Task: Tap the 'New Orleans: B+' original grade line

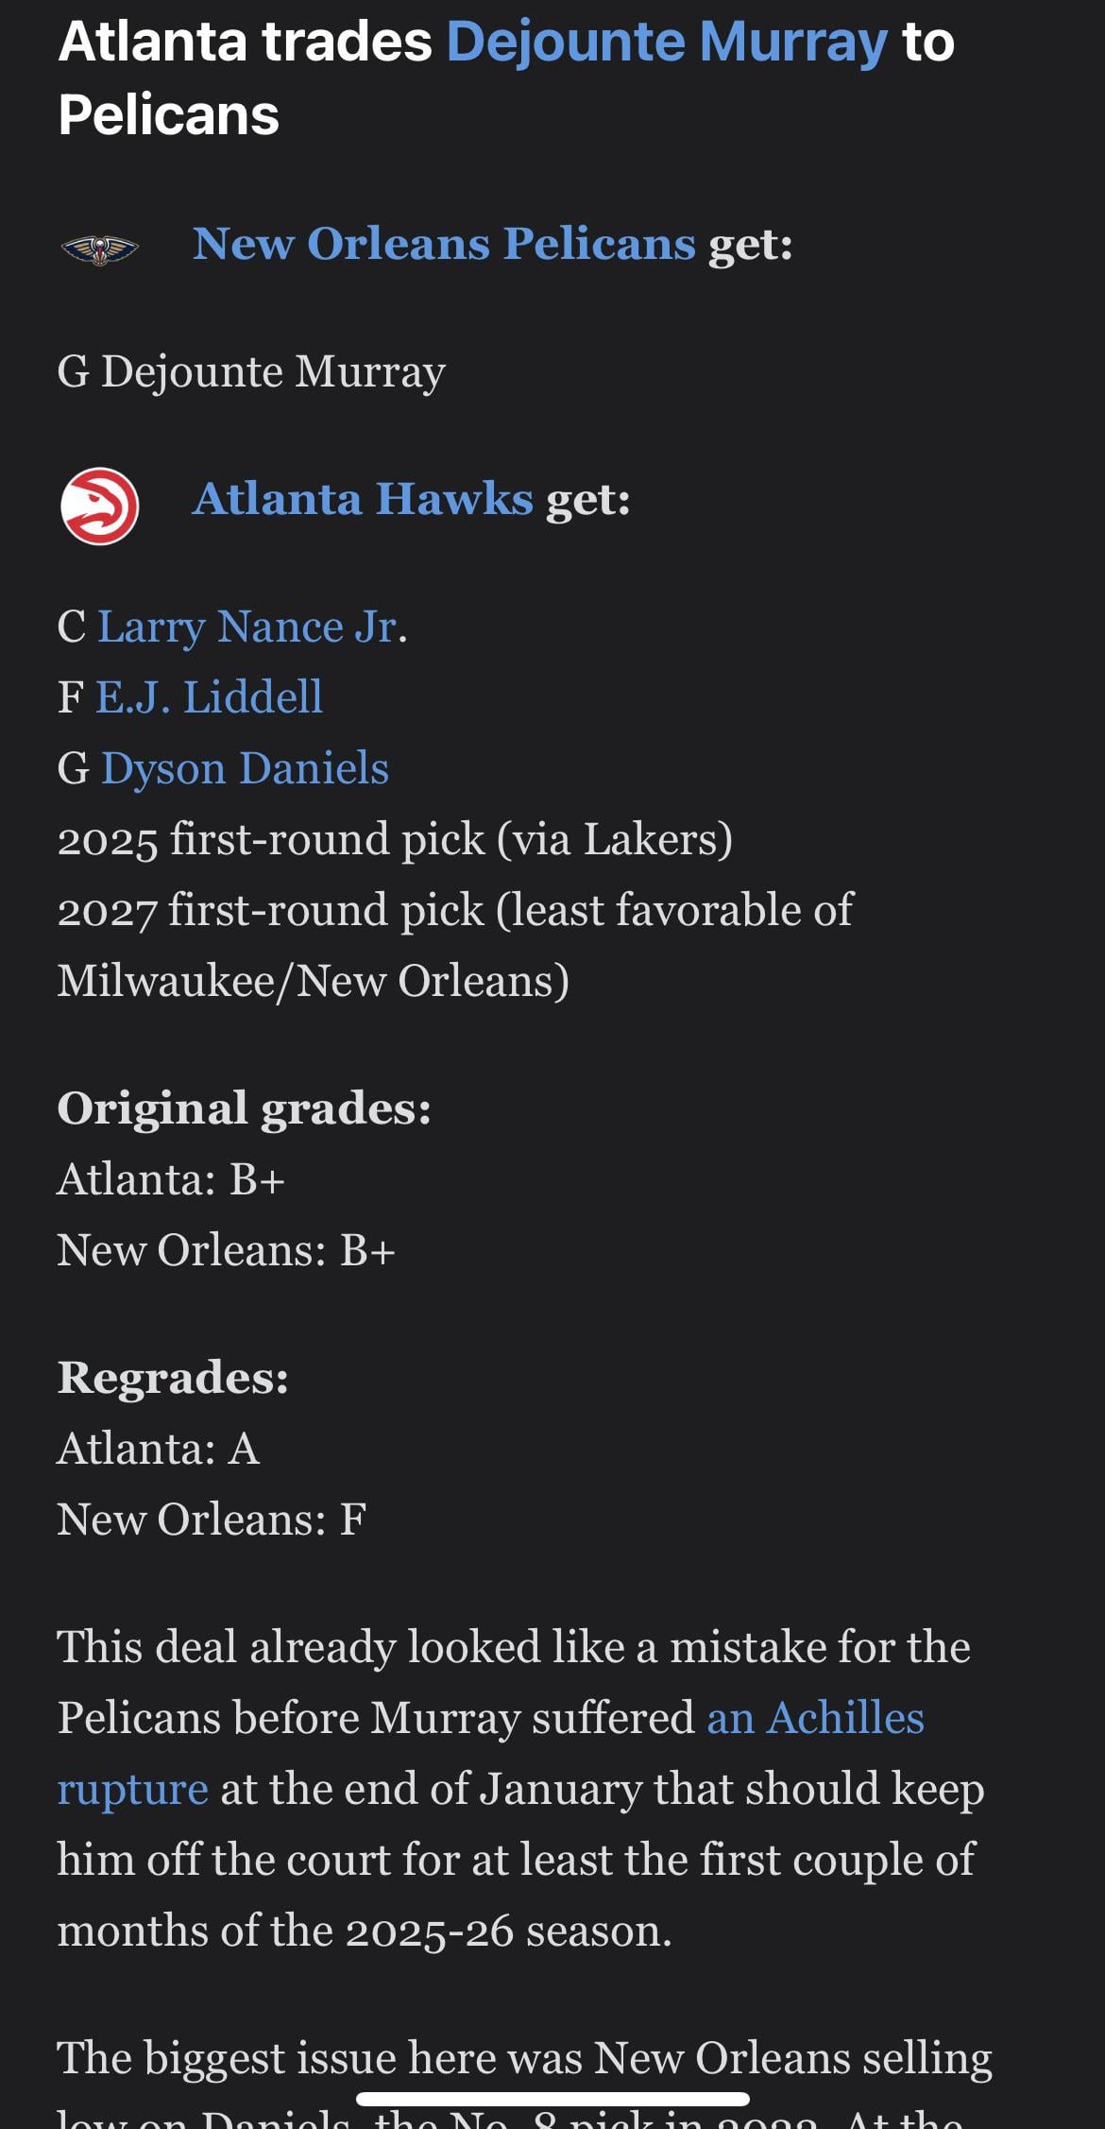Action: tap(226, 1250)
